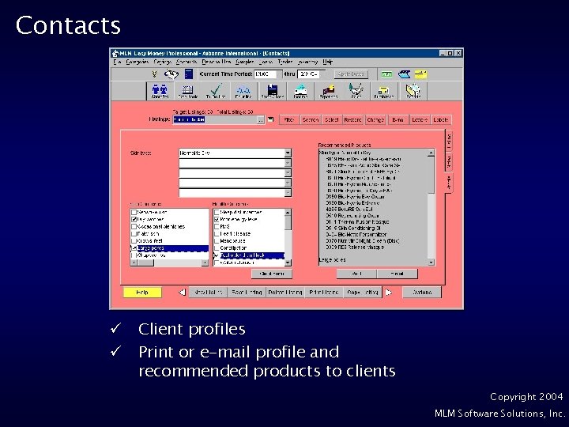Click down arrow of Recommended Products scrollbar
The width and height of the screenshot is (569, 427).
click(x=431, y=263)
